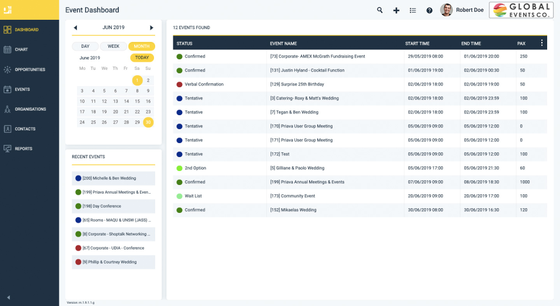The height and width of the screenshot is (306, 560).
Task: Open Opportunities from the sidebar icon
Action: tap(8, 69)
